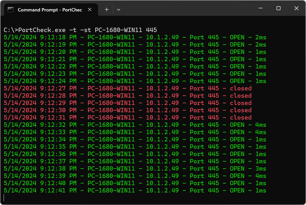Minimize the terminal window
The width and height of the screenshot is (306, 205).
(260, 8)
